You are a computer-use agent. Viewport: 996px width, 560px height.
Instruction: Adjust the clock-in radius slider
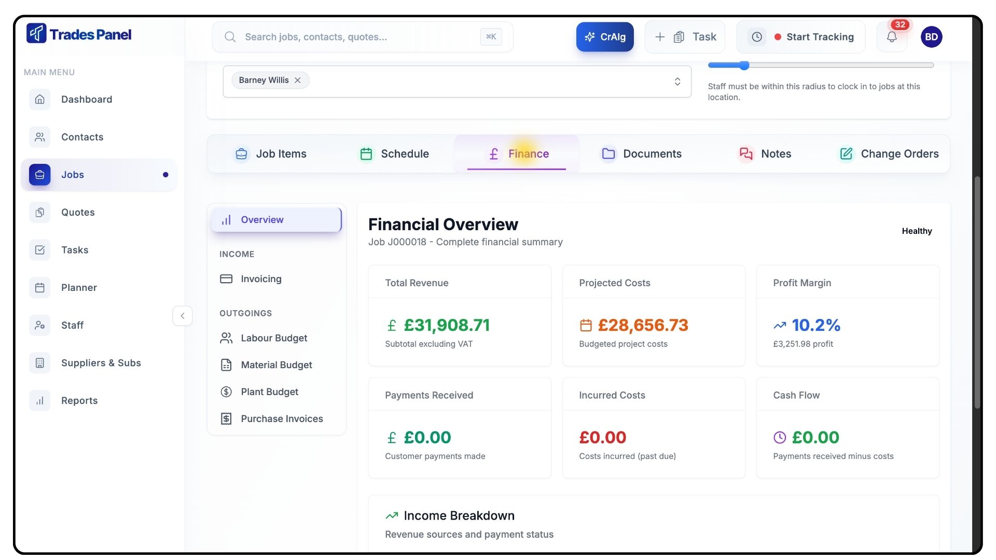coord(744,65)
